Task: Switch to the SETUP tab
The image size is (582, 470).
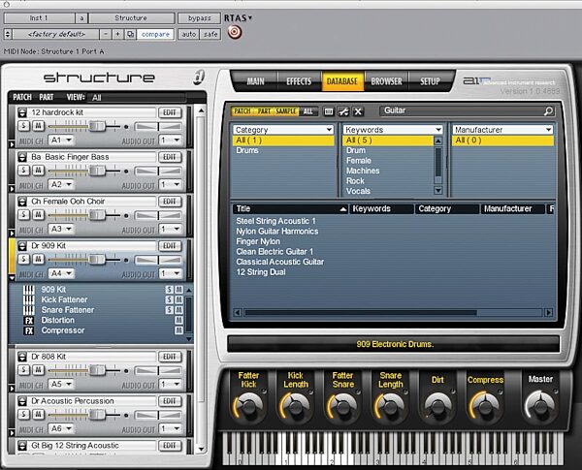Action: click(430, 81)
